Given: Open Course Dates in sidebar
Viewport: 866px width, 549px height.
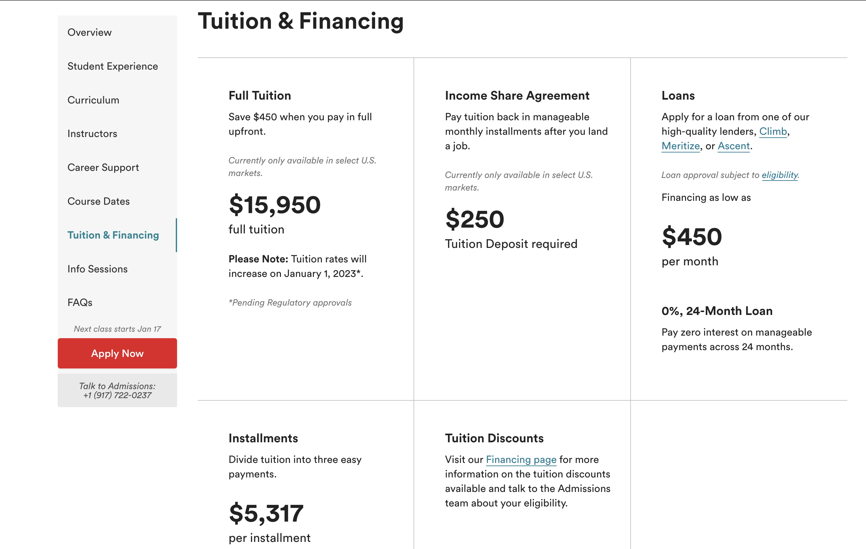Looking at the screenshot, I should (x=99, y=201).
